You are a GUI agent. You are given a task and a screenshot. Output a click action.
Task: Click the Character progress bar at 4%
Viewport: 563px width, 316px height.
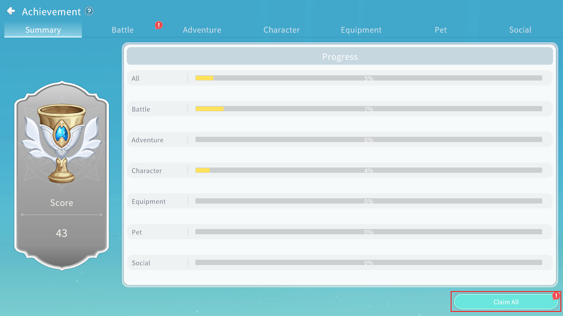tap(368, 170)
